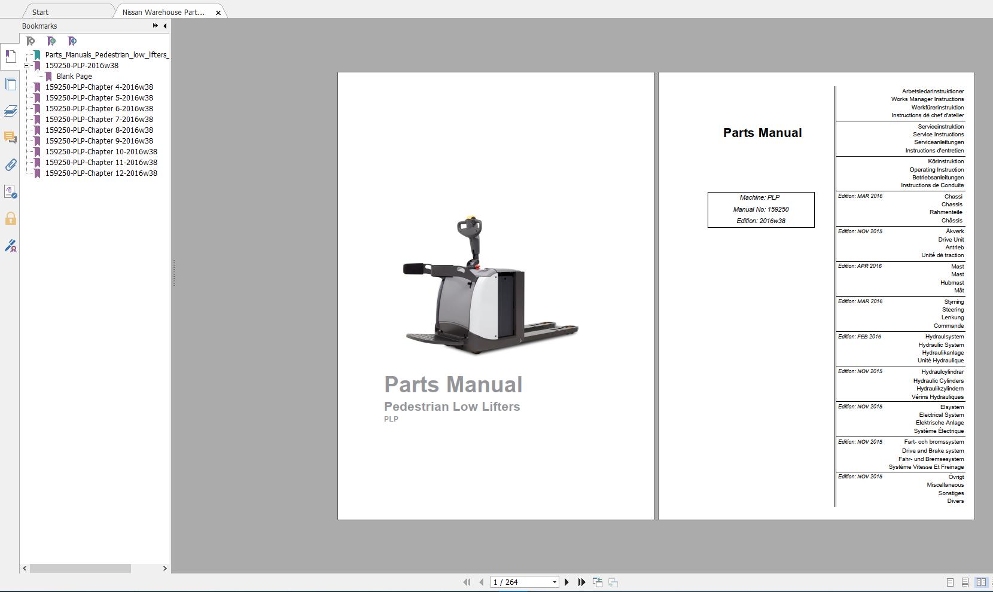Click the black "Parts Manual" heading on second page
Image resolution: width=993 pixels, height=592 pixels.
763,133
